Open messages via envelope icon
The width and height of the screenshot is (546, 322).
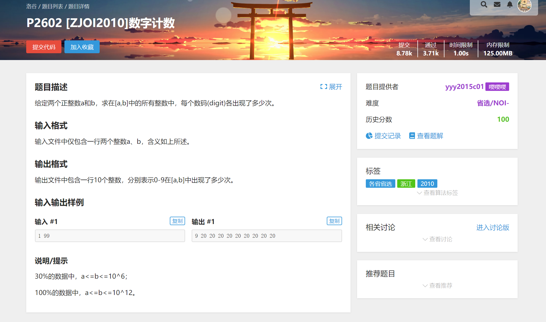pos(497,4)
